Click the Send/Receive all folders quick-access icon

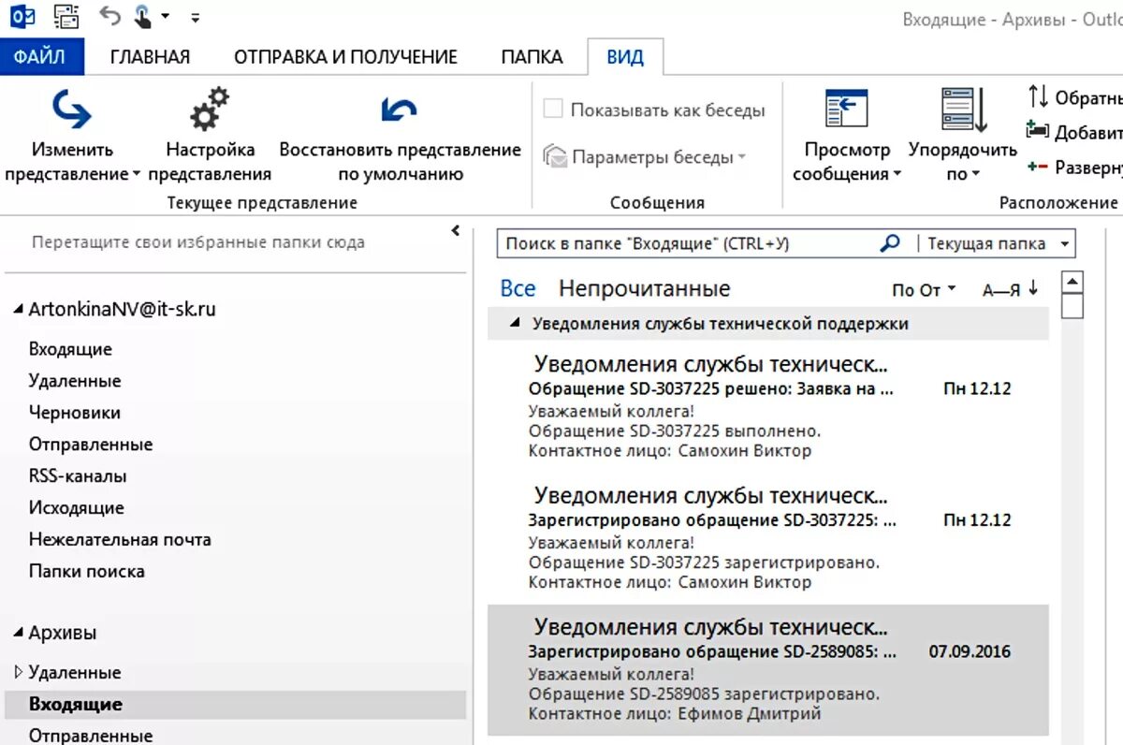(66, 16)
